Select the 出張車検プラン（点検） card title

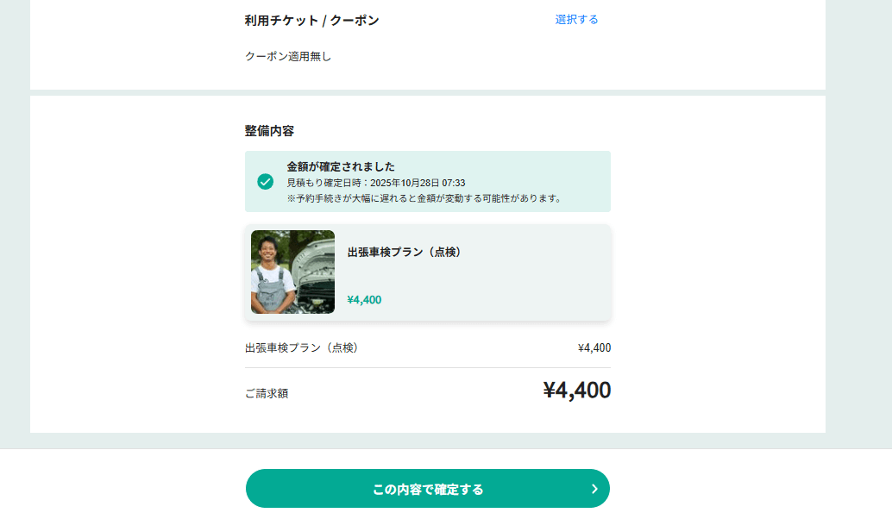pyautogui.click(x=405, y=252)
